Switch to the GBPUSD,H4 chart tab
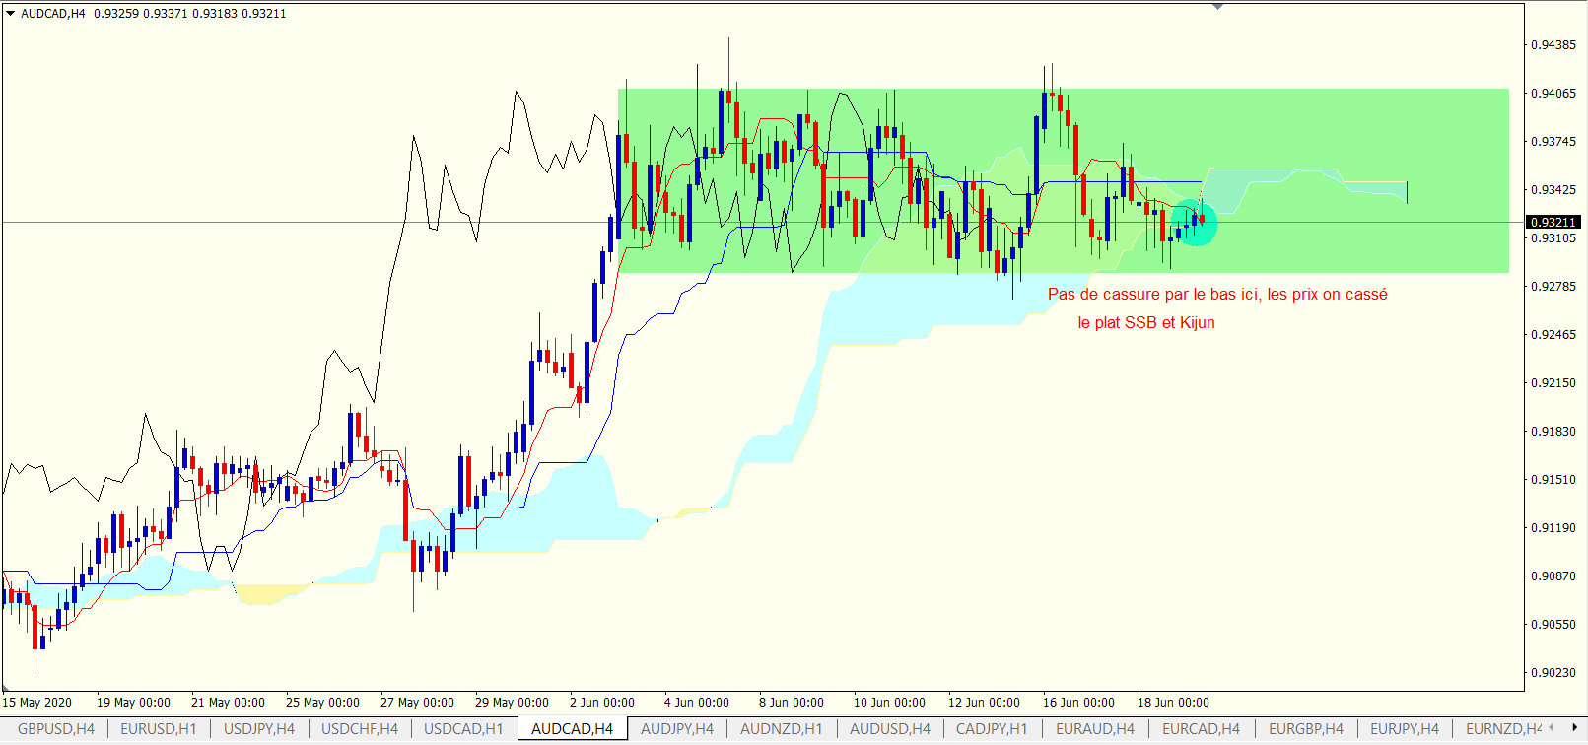The width and height of the screenshot is (1588, 745). coord(56,729)
